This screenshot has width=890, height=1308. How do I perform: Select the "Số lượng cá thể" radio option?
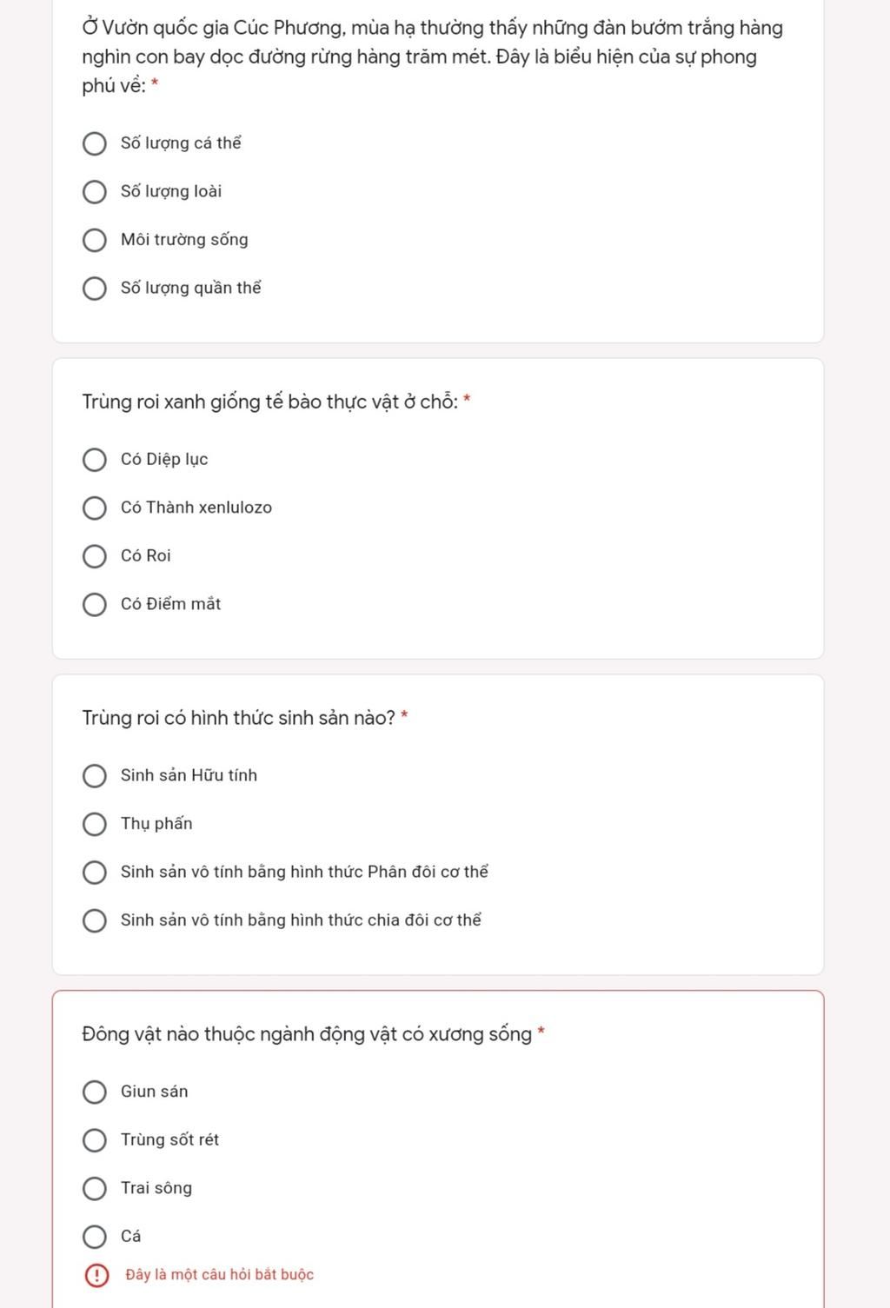(94, 143)
